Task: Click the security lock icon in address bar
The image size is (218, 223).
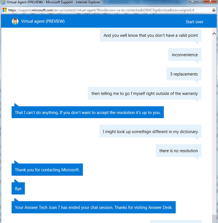Action: (x=214, y=10)
